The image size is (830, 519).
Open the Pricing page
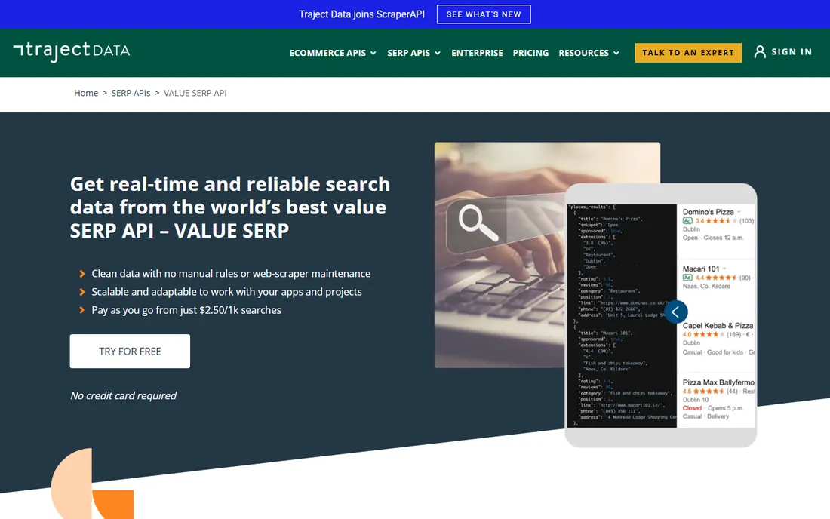point(530,53)
